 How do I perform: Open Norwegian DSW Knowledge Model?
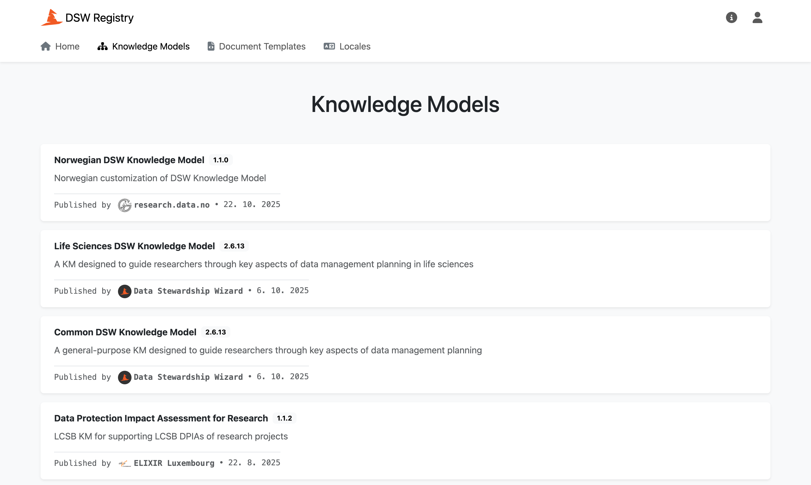click(129, 160)
